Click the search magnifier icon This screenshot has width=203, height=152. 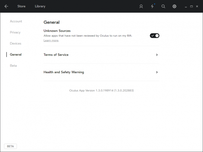pos(163,6)
